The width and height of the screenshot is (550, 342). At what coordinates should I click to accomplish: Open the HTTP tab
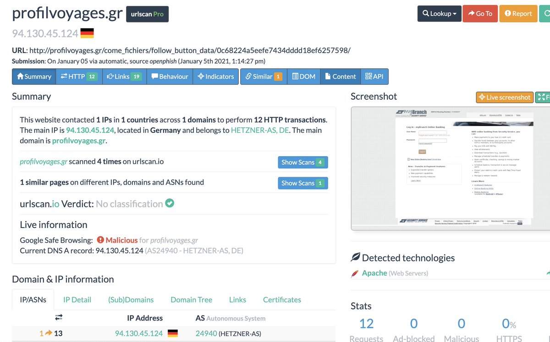click(78, 76)
